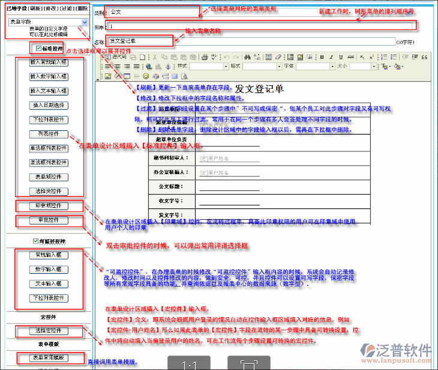The width and height of the screenshot is (438, 370).
Task: Click the Blockquote quotation icon
Action: point(425,57)
